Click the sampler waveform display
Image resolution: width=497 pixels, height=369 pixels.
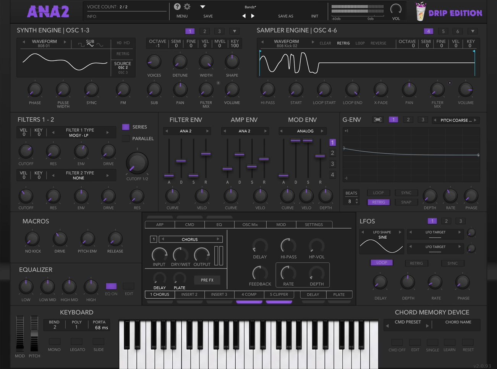click(x=367, y=63)
